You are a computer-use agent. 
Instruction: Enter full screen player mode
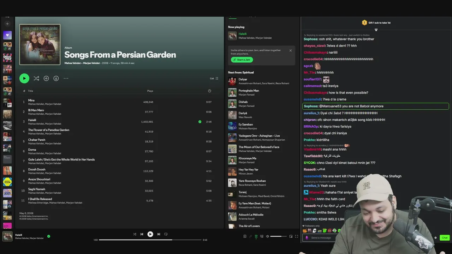click(x=297, y=236)
